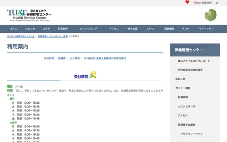Open the AEDの設置場所 link
This screenshot has height=142, width=227.
203,3
